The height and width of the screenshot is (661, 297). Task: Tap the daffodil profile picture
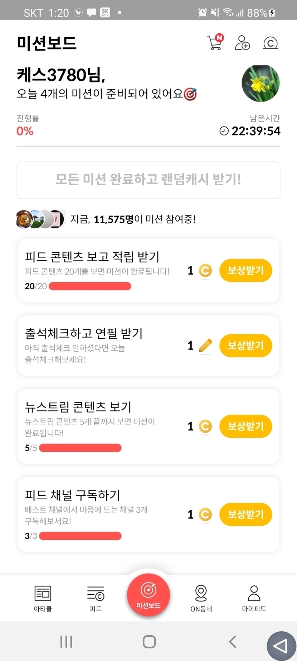click(x=261, y=84)
